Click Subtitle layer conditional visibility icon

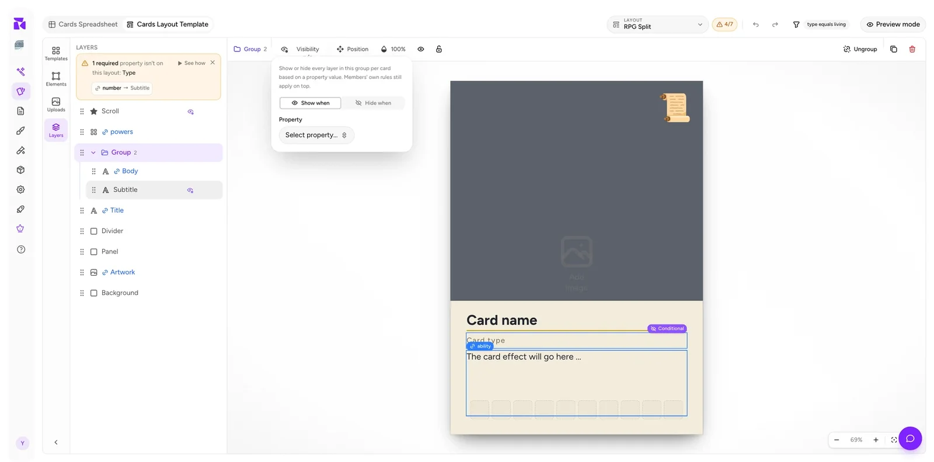[x=190, y=190]
